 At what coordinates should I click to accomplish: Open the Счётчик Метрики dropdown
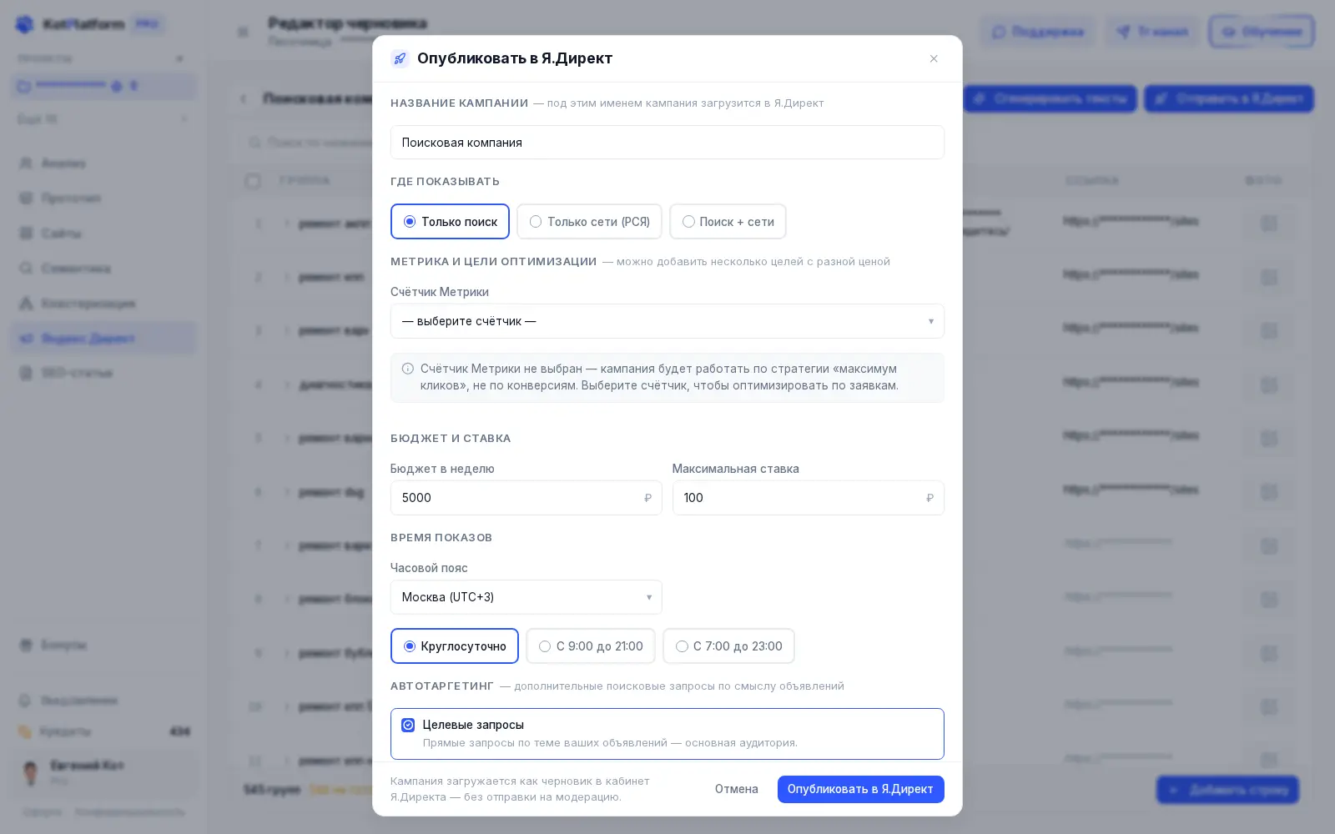[667, 321]
